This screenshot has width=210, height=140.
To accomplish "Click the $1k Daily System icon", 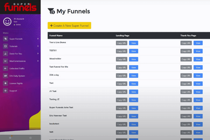I will tap(6, 76).
